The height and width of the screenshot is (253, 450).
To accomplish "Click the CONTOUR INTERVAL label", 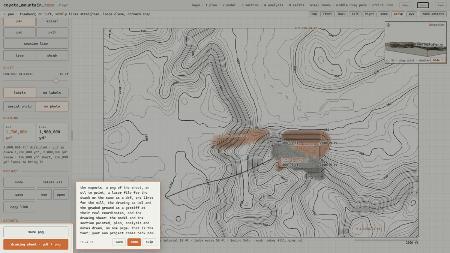I will [18, 74].
